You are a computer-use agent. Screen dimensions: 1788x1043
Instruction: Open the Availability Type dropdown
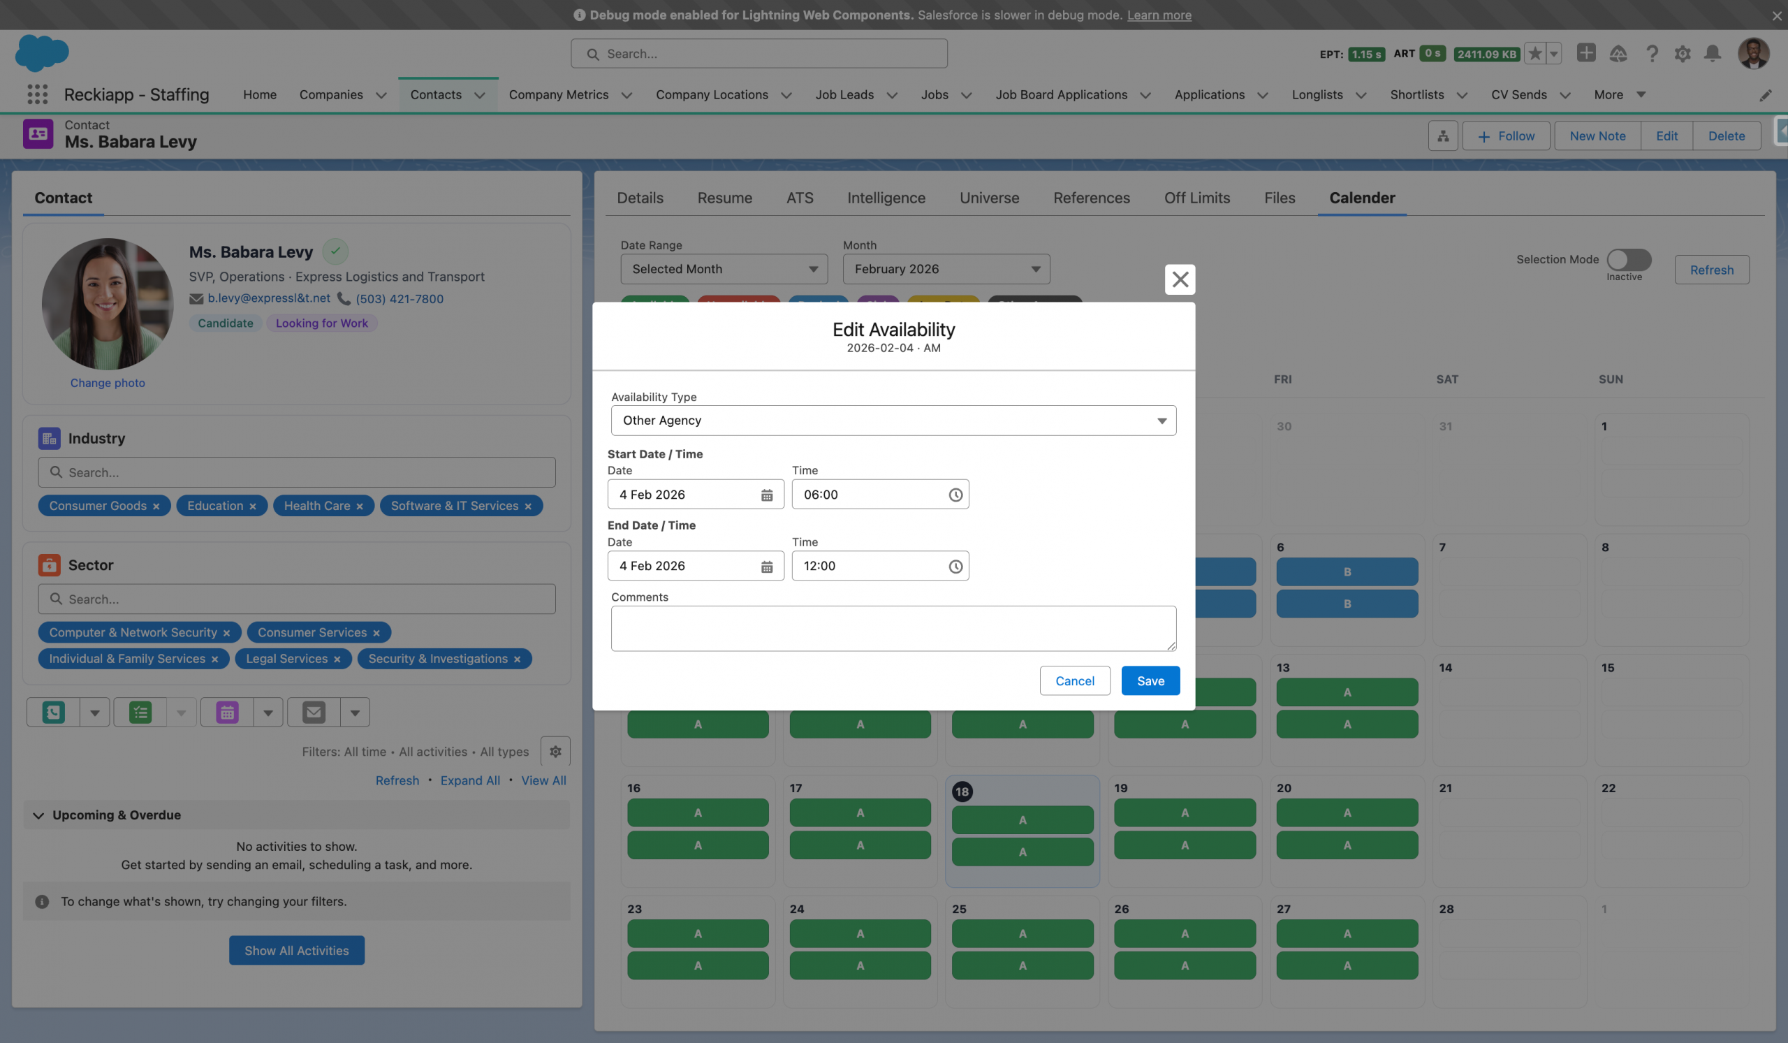click(893, 421)
